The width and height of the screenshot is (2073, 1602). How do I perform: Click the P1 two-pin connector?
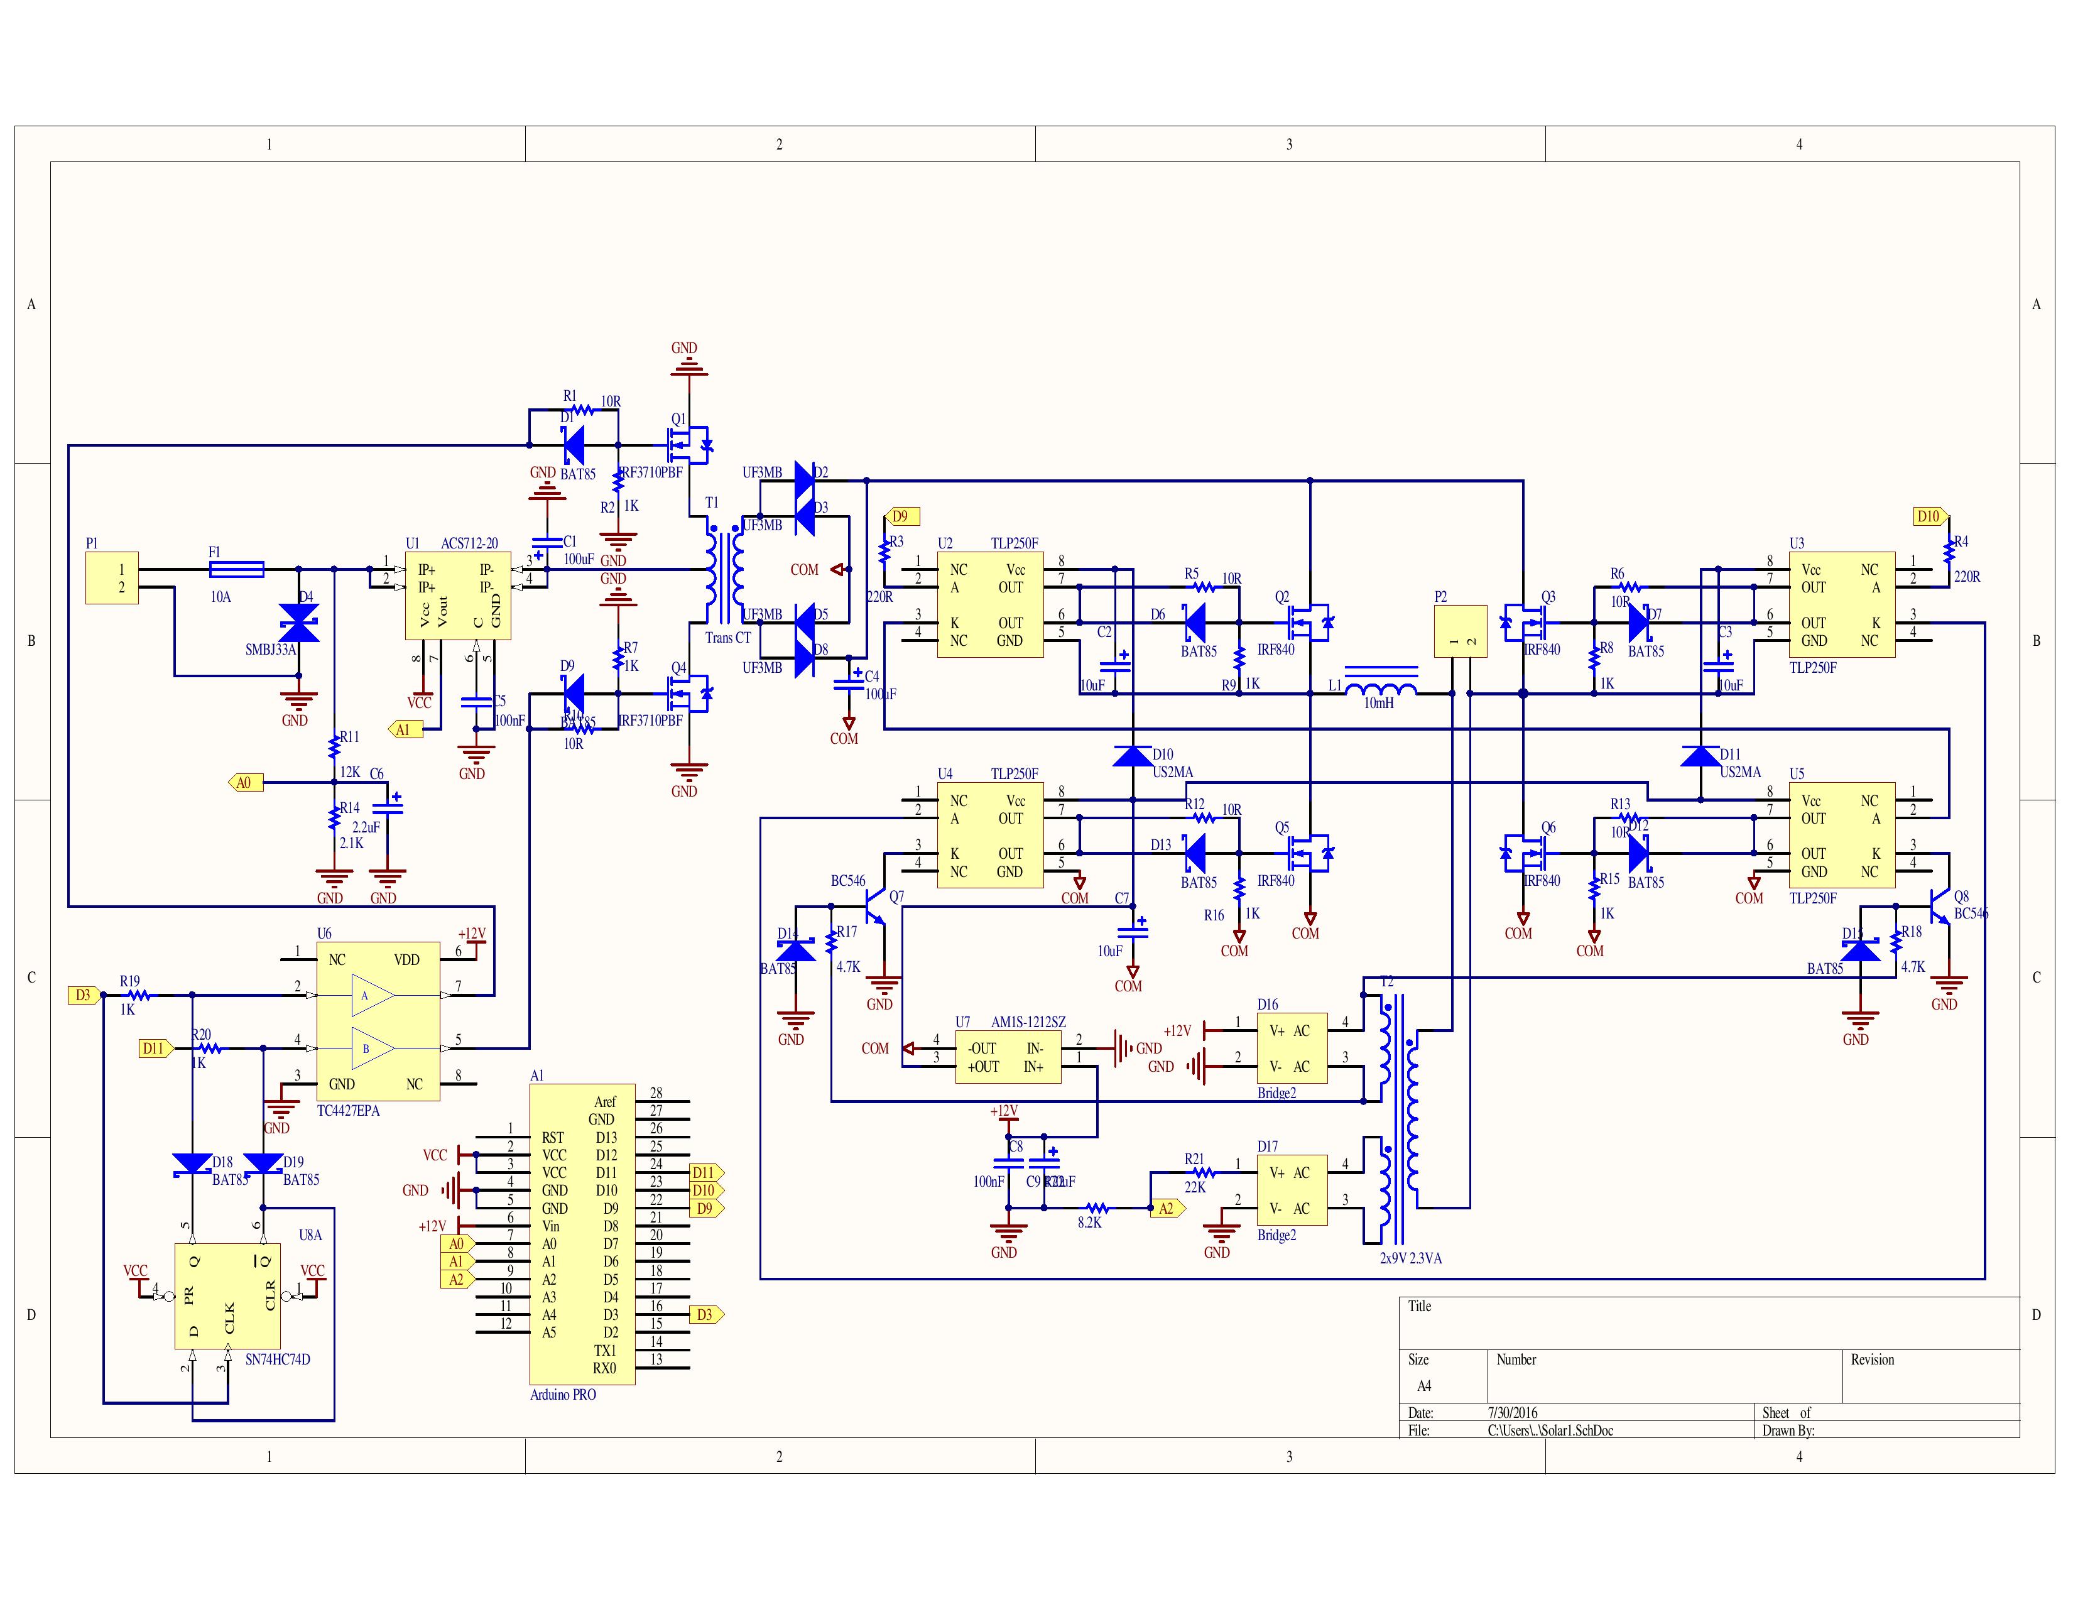point(112,578)
